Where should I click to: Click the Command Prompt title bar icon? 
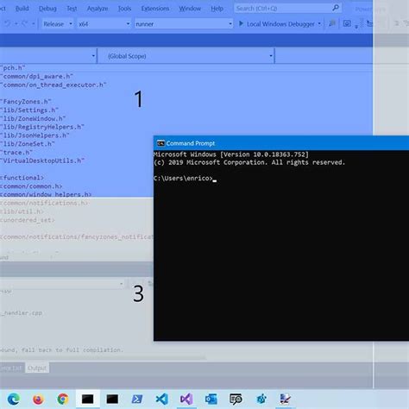coord(160,143)
